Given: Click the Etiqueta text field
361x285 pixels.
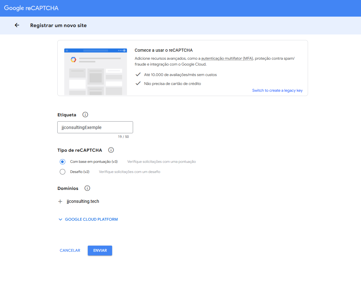Looking at the screenshot, I should pyautogui.click(x=95, y=127).
